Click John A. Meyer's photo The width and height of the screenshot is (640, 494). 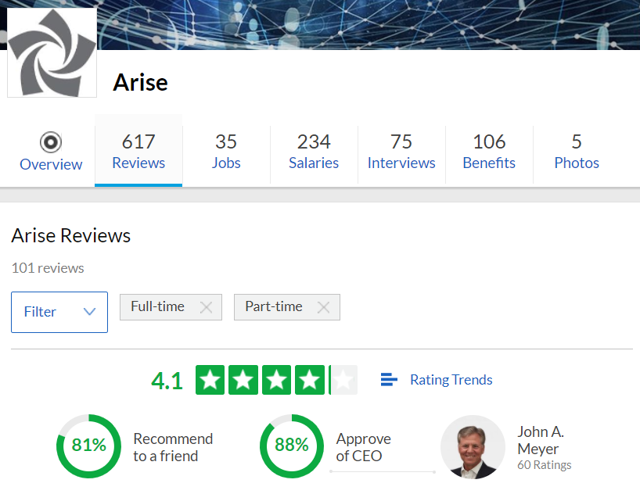pos(473,447)
